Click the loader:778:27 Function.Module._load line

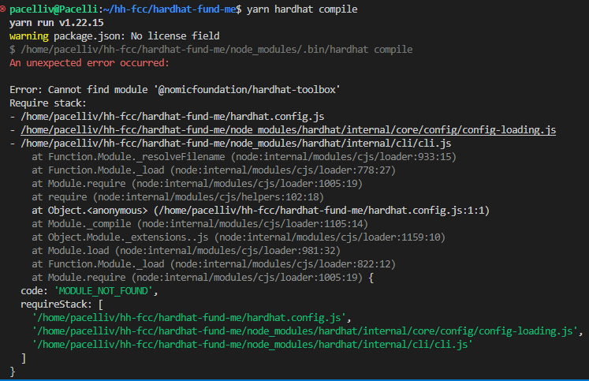214,170
